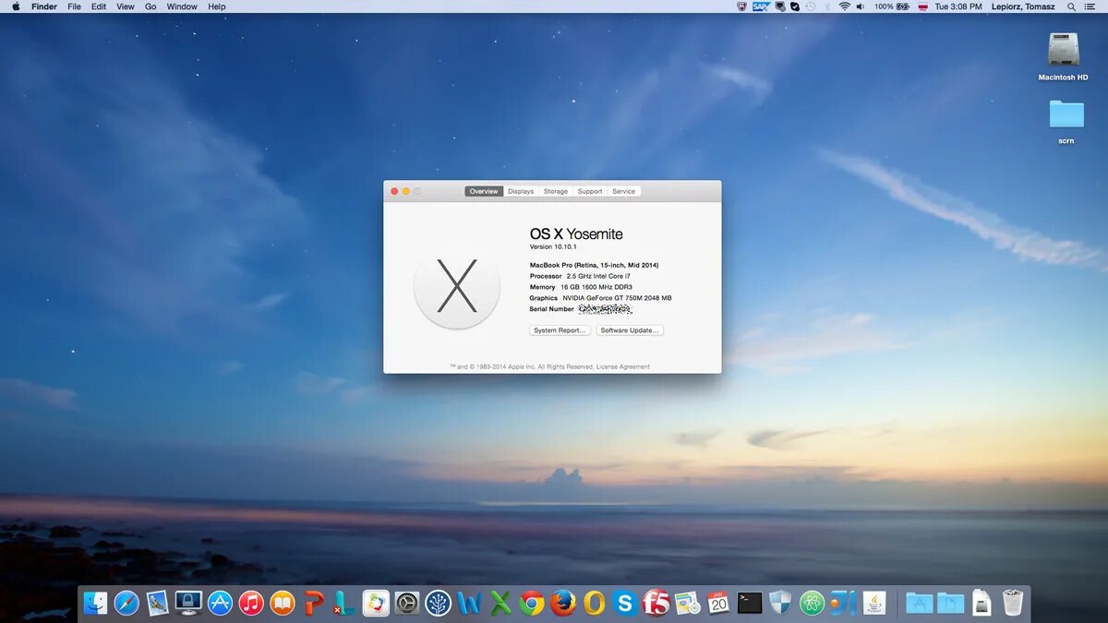Click the System Report button

point(560,330)
